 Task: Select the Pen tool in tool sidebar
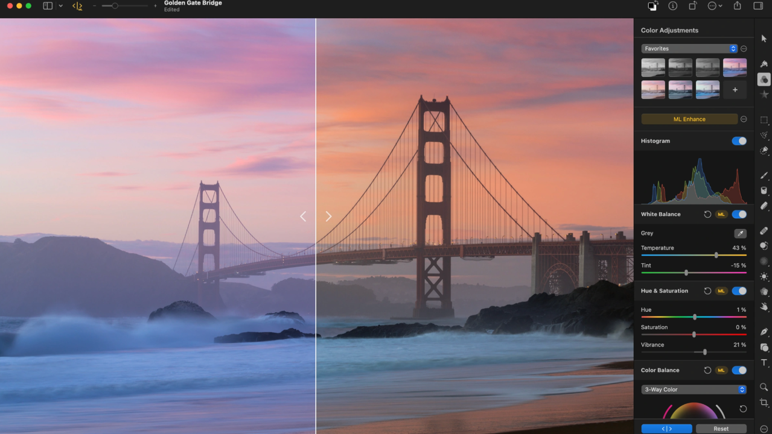pyautogui.click(x=764, y=332)
